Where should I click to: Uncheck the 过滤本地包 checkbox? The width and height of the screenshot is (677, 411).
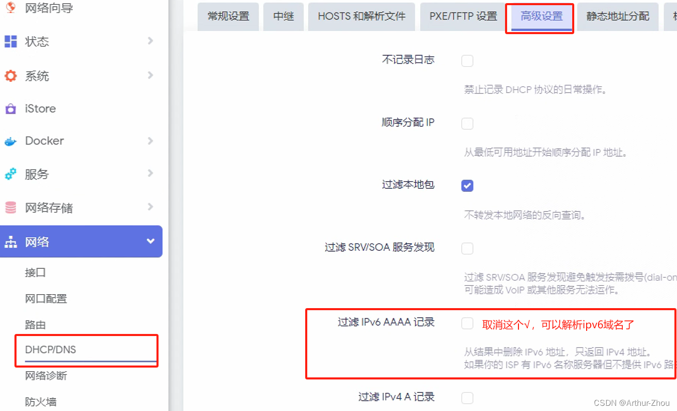(x=467, y=186)
